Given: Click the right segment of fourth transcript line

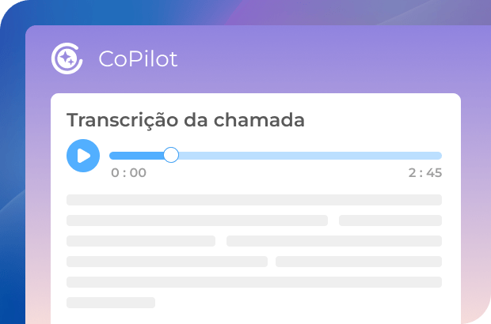Looking at the screenshot, I should click(358, 262).
